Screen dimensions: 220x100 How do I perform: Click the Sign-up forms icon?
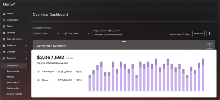tap(4, 39)
